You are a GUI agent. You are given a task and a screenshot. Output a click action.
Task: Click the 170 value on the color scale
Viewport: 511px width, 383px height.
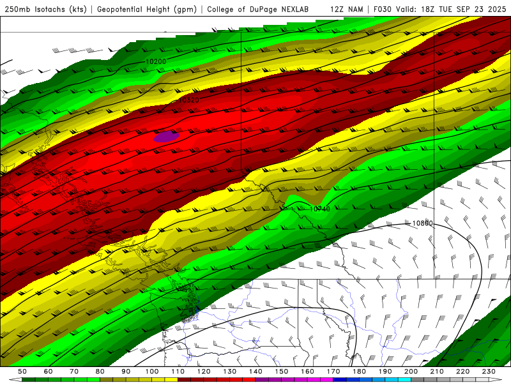[x=333, y=372]
